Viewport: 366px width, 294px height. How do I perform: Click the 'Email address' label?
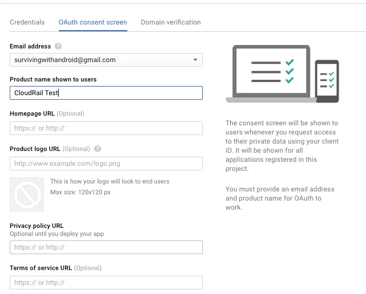30,46
